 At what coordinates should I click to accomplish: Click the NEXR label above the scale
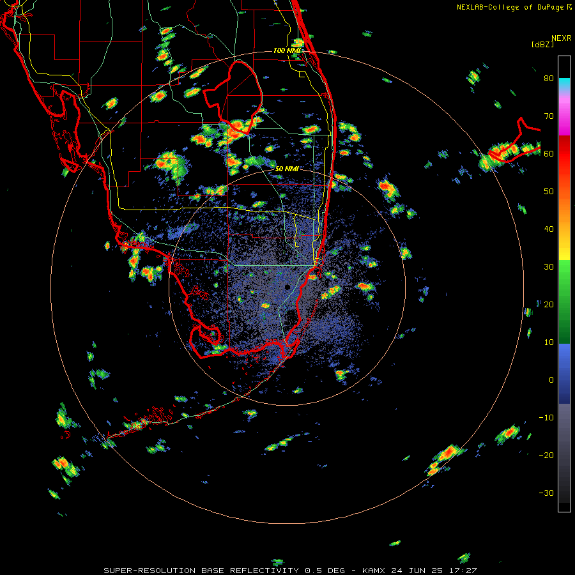[561, 38]
